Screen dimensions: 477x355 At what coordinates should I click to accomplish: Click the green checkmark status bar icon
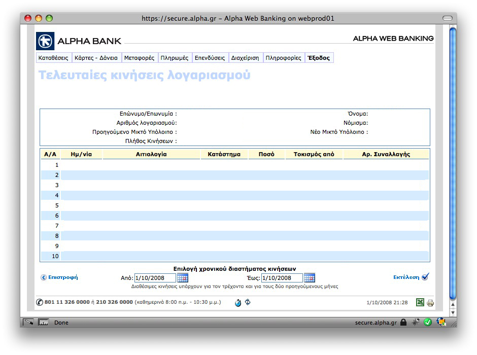(x=428, y=322)
